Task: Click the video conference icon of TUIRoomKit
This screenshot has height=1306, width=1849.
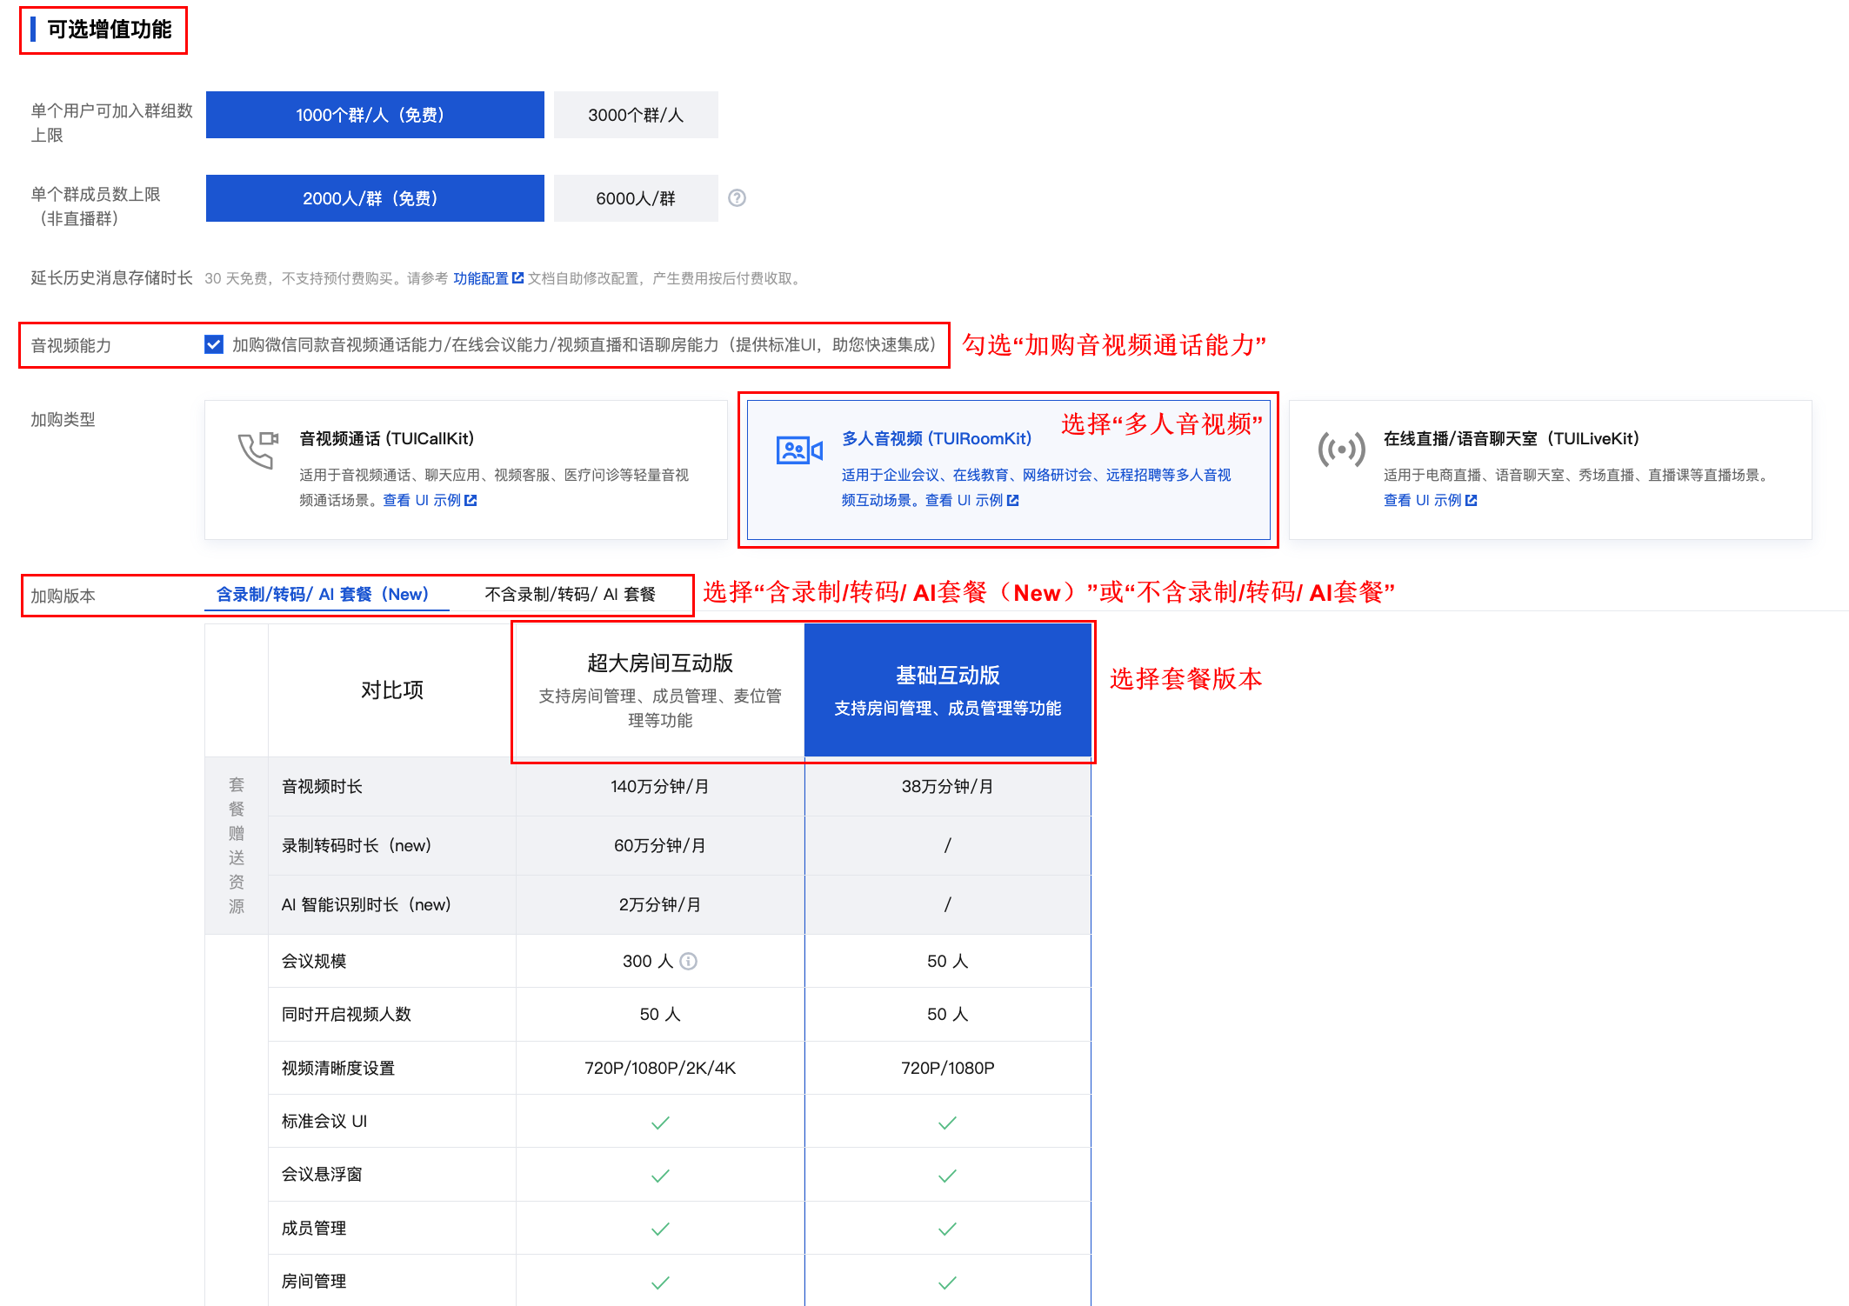Action: [x=799, y=450]
